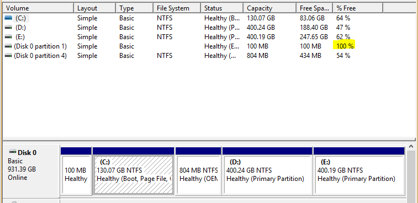Image resolution: width=418 pixels, height=203 pixels.
Task: Sort by the Status column header
Action: pos(222,8)
